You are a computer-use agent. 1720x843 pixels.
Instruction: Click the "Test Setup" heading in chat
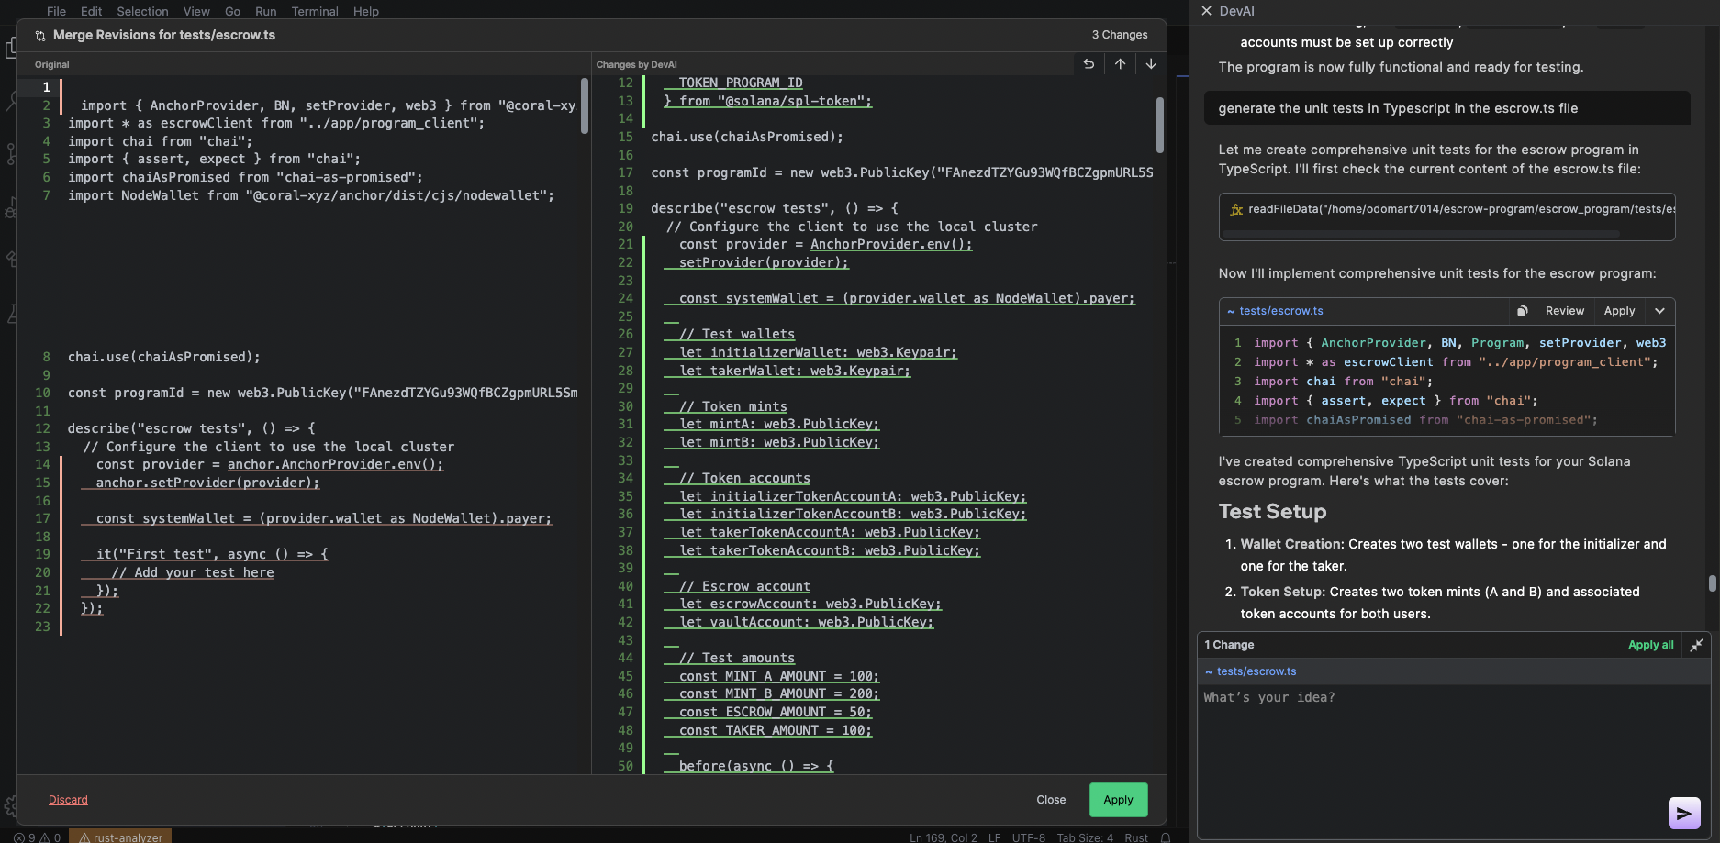(1272, 512)
